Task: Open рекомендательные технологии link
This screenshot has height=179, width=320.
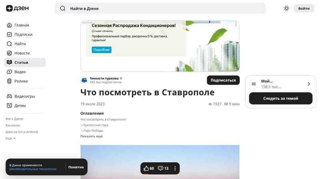Action: [x=33, y=169]
